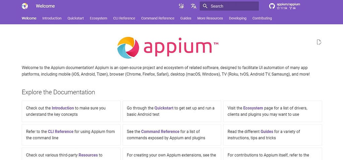343x160 pixels.
Task: Click the Resources link in card
Action: pos(88,155)
